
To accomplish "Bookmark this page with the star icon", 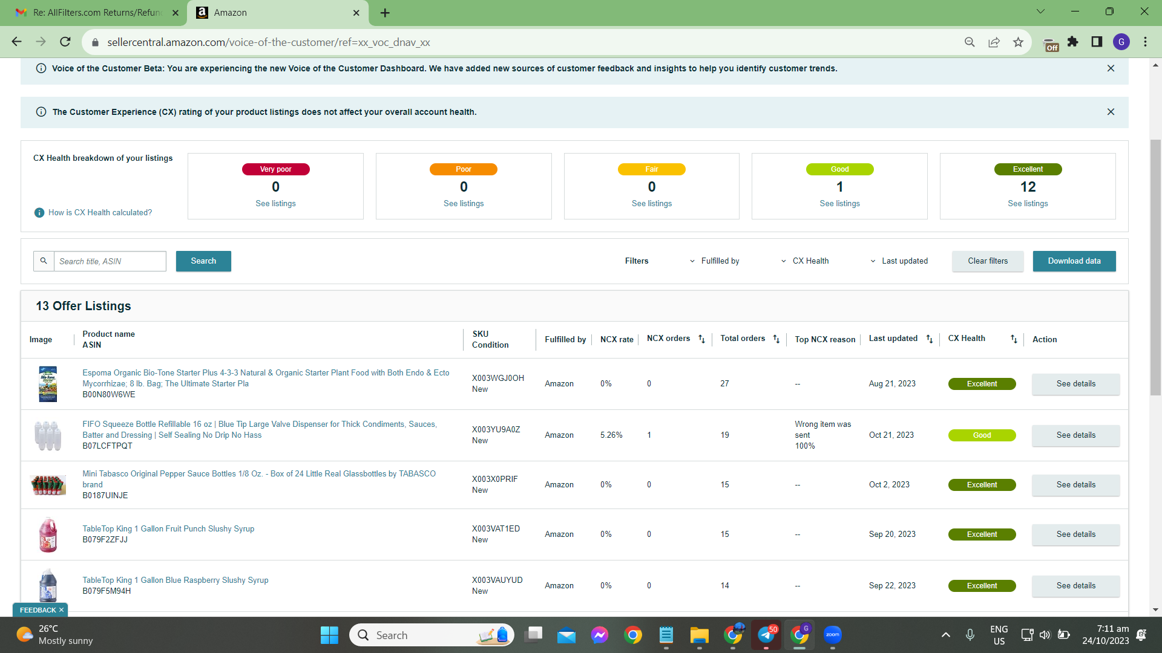I will click(1018, 42).
